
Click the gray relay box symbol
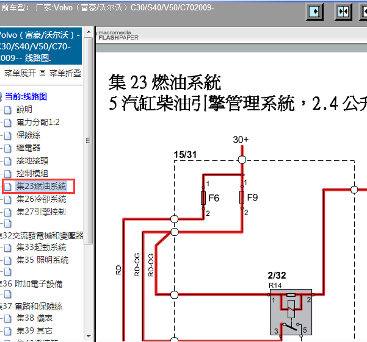[291, 312]
